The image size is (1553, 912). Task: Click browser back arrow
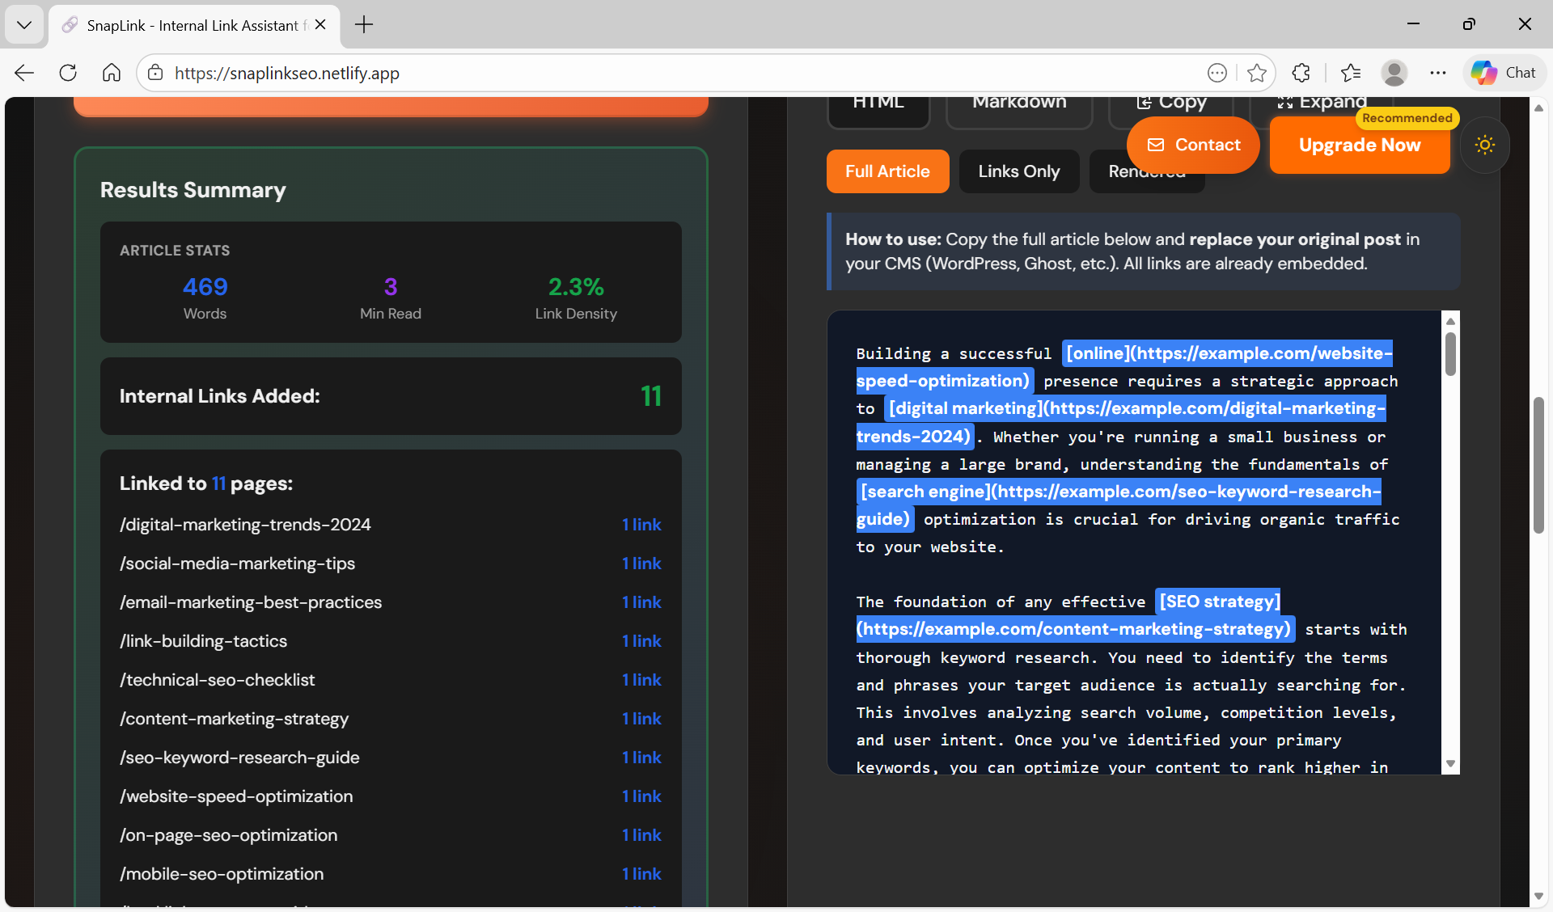pyautogui.click(x=24, y=73)
